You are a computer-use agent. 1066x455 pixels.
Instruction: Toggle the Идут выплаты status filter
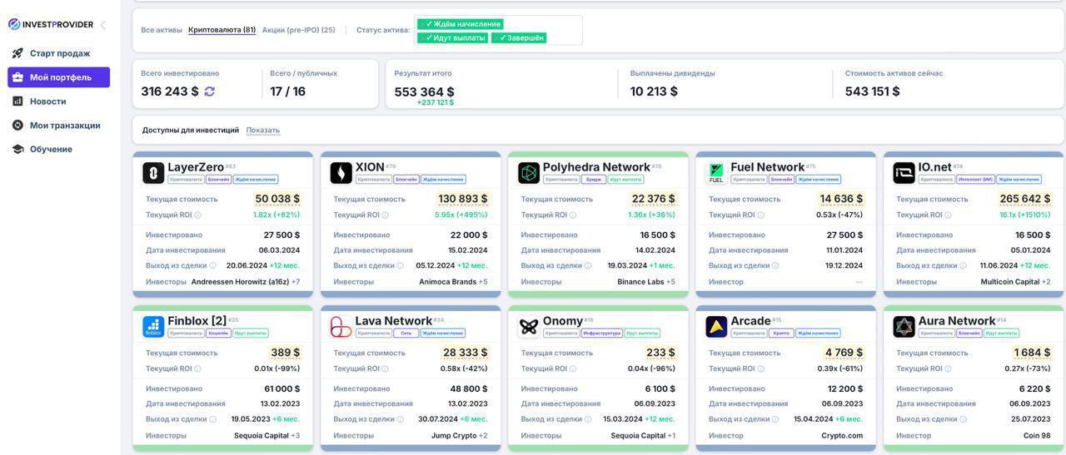pyautogui.click(x=452, y=37)
